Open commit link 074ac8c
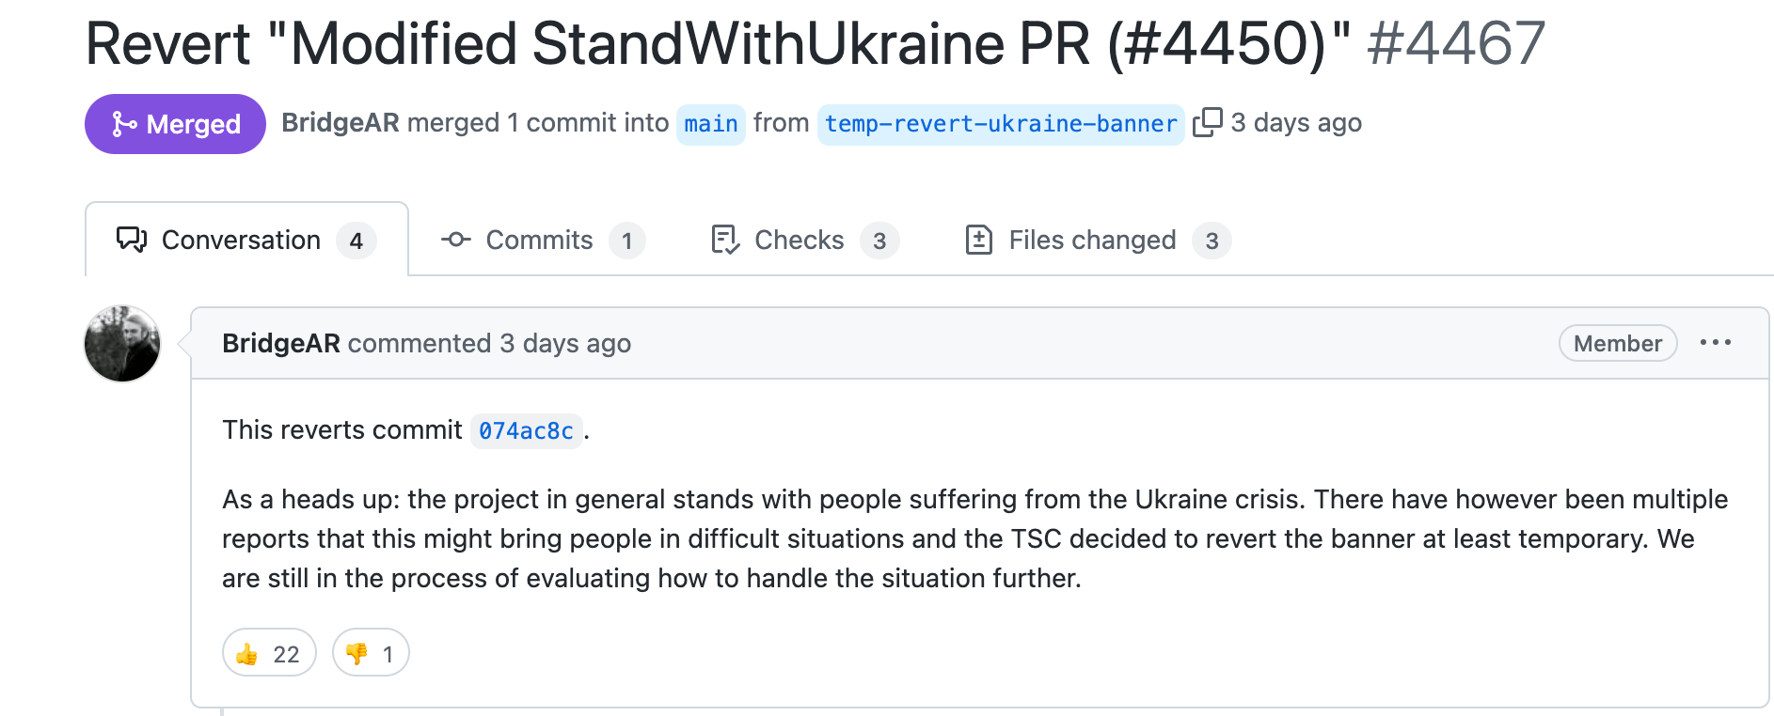Image resolution: width=1774 pixels, height=716 pixels. click(526, 431)
